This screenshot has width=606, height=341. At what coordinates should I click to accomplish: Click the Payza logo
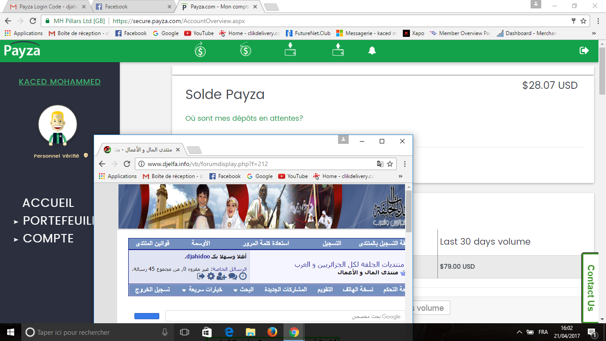click(x=23, y=50)
